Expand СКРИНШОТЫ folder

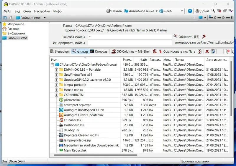point(56,95)
